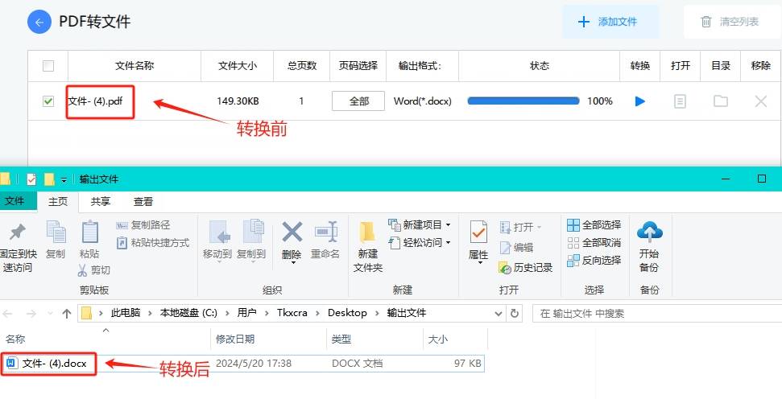This screenshot has width=782, height=399.
Task: Switch to the View (查看) ribbon tab
Action: pos(143,202)
